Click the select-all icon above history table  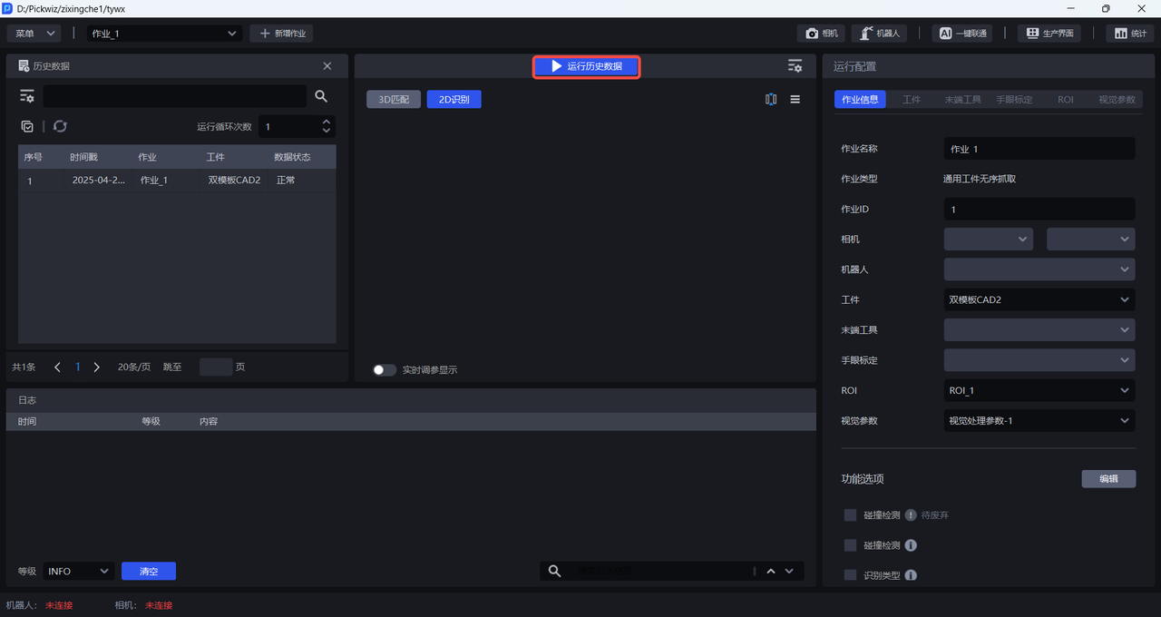click(x=27, y=127)
